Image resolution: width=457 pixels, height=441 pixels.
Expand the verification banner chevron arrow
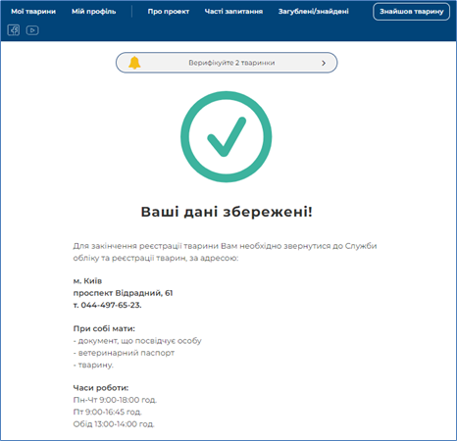(324, 63)
